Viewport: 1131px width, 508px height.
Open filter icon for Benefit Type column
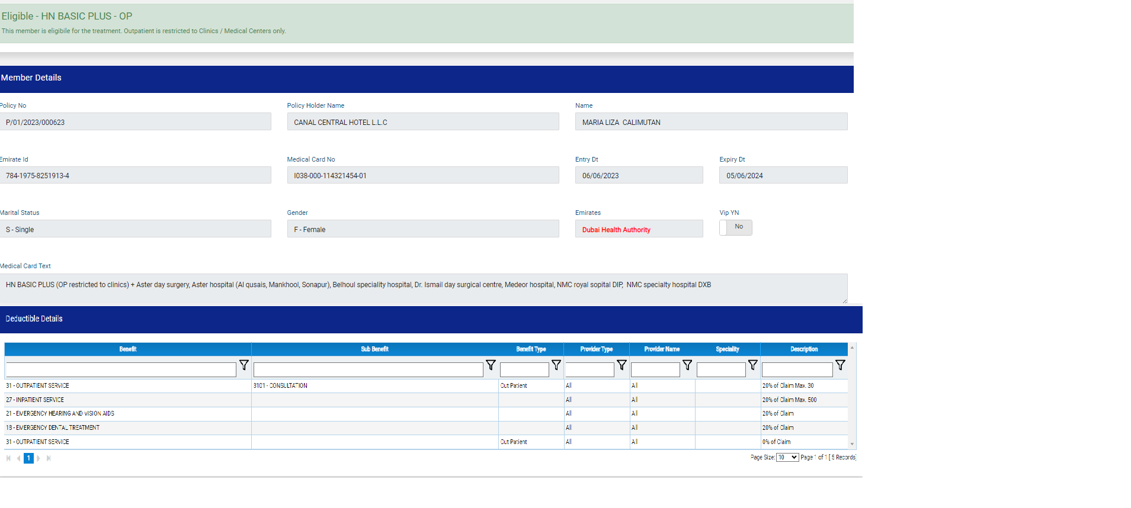click(556, 365)
